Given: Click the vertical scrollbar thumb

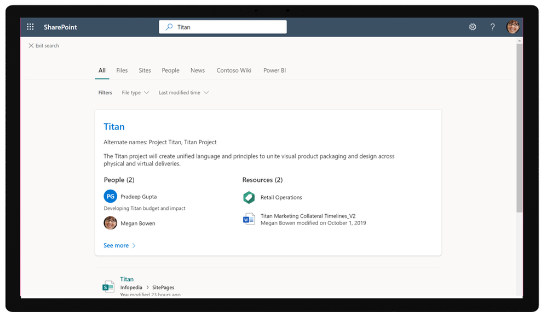Looking at the screenshot, I should [520, 128].
